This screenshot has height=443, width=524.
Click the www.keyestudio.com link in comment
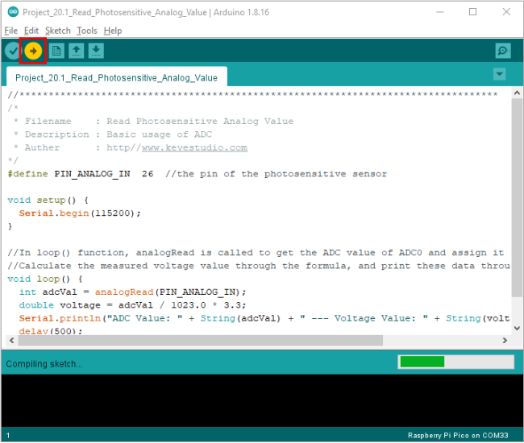point(194,147)
